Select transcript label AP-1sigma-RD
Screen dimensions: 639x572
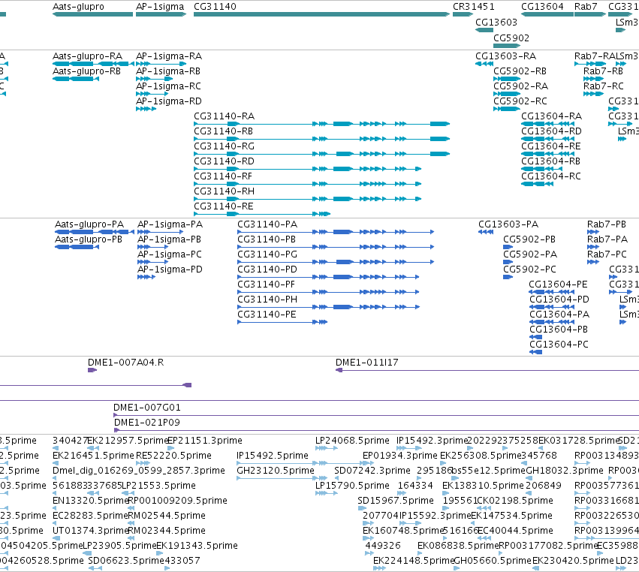pos(169,101)
